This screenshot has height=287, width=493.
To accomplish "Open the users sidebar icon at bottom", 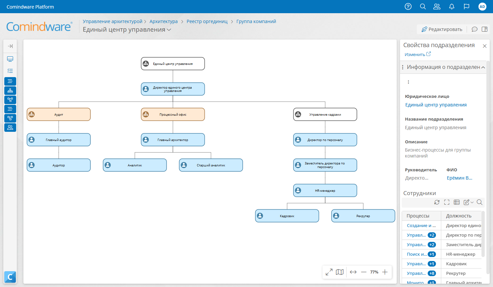I will 10,128.
